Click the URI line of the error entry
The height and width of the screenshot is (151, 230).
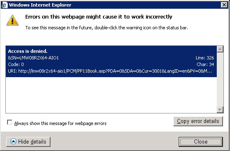(x=110, y=71)
